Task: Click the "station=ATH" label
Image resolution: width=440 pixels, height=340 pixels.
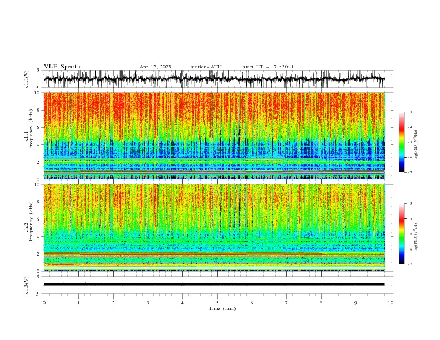Action: (206, 67)
